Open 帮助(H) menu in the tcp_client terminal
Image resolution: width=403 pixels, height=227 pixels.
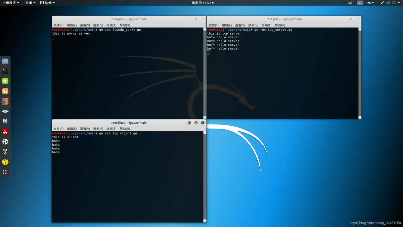pyautogui.click(x=125, y=129)
